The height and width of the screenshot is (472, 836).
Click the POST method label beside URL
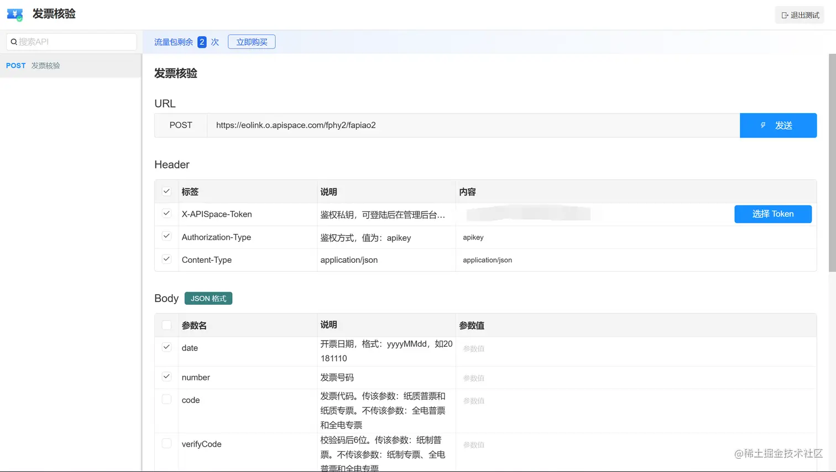(181, 125)
